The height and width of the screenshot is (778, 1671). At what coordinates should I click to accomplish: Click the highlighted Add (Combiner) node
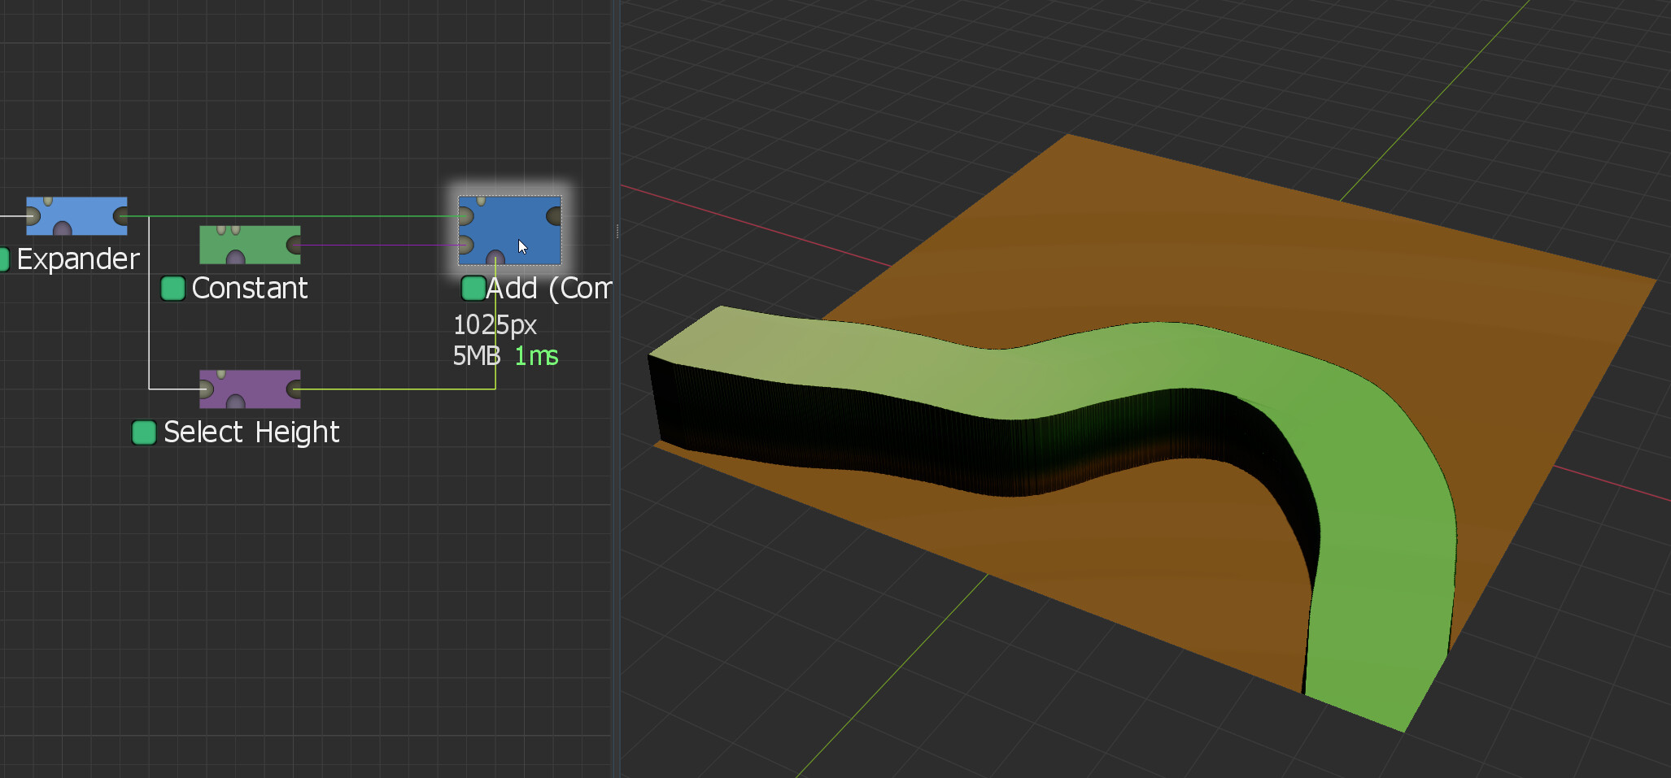[x=509, y=228]
